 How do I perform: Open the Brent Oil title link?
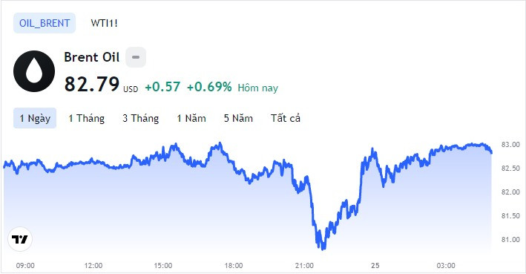coord(91,57)
